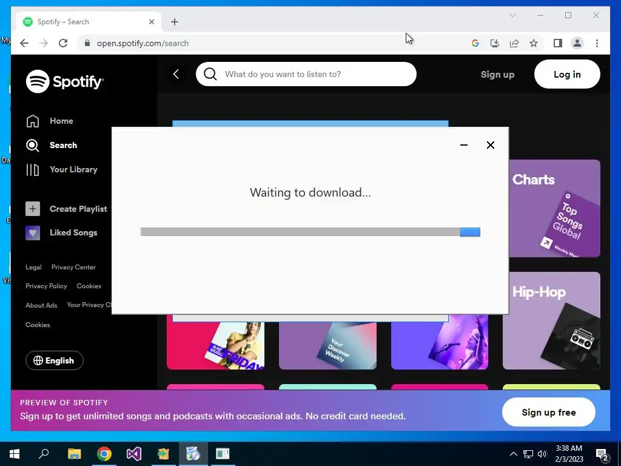Open the Privacy Policy link
The height and width of the screenshot is (466, 621).
click(x=46, y=286)
